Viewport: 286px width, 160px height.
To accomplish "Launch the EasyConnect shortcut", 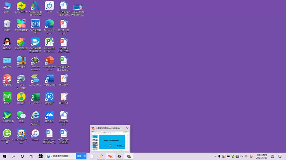I will click(35, 80).
